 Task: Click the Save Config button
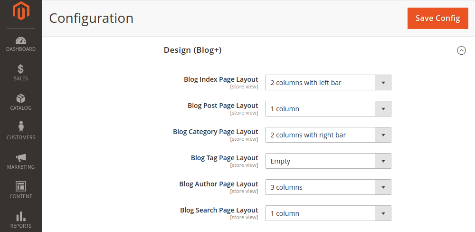[x=438, y=18]
